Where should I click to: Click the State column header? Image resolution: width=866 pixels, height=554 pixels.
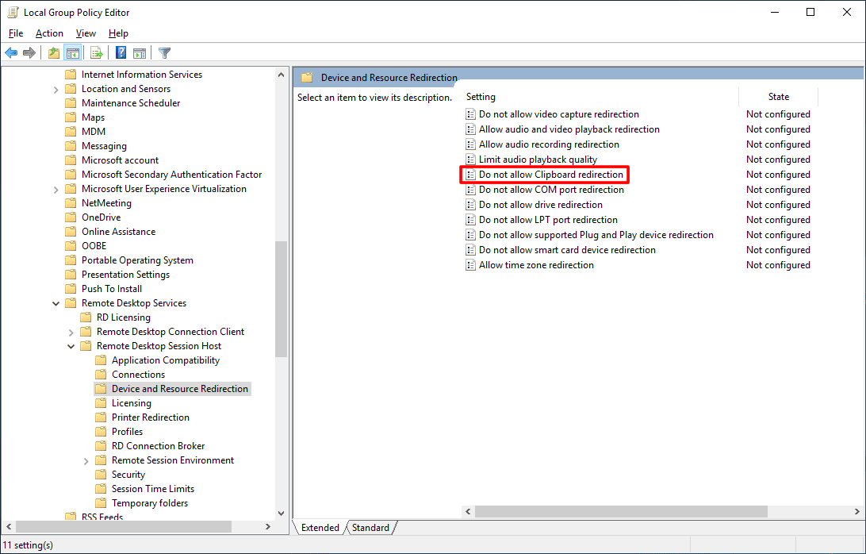coord(778,97)
